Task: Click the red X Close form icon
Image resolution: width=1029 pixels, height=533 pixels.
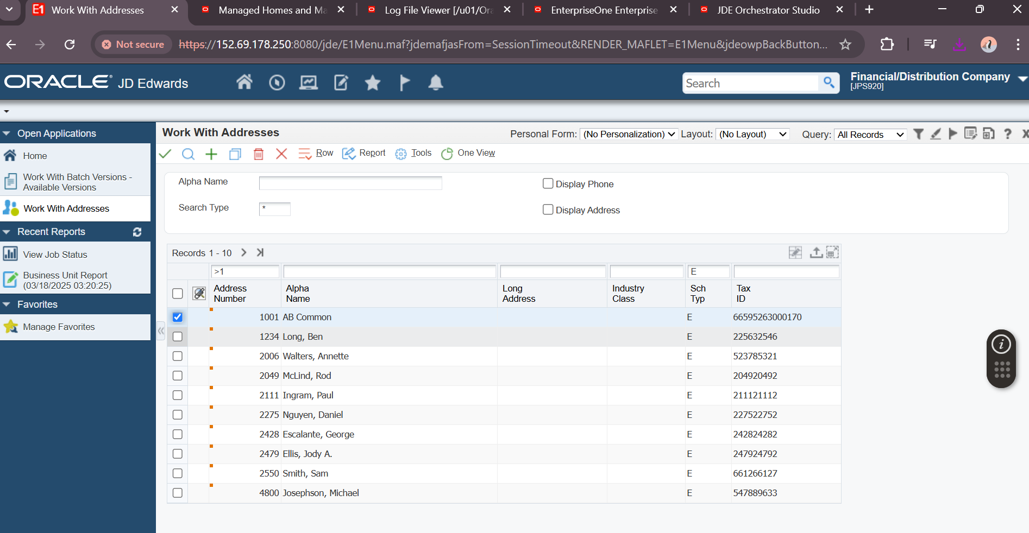Action: [x=281, y=154]
